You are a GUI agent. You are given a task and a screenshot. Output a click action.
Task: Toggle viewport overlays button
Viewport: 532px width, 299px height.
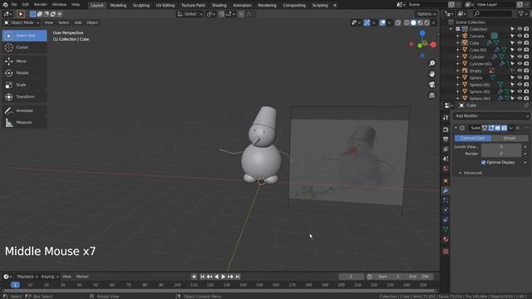click(x=382, y=22)
